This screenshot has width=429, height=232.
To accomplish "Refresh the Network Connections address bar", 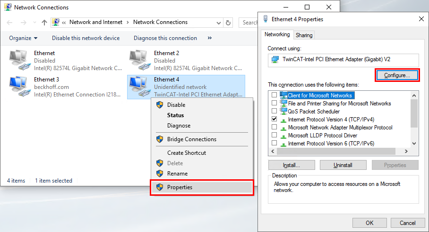I will click(x=229, y=23).
